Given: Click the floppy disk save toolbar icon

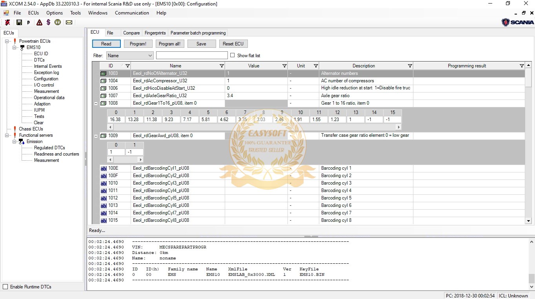Looking at the screenshot, I should [x=19, y=22].
